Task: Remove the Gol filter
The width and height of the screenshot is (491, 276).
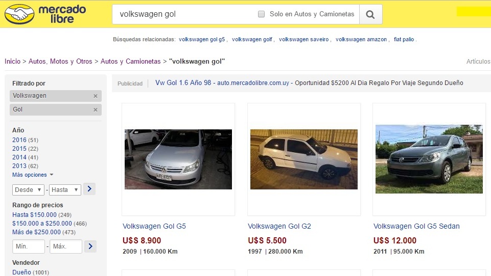Action: click(x=96, y=110)
